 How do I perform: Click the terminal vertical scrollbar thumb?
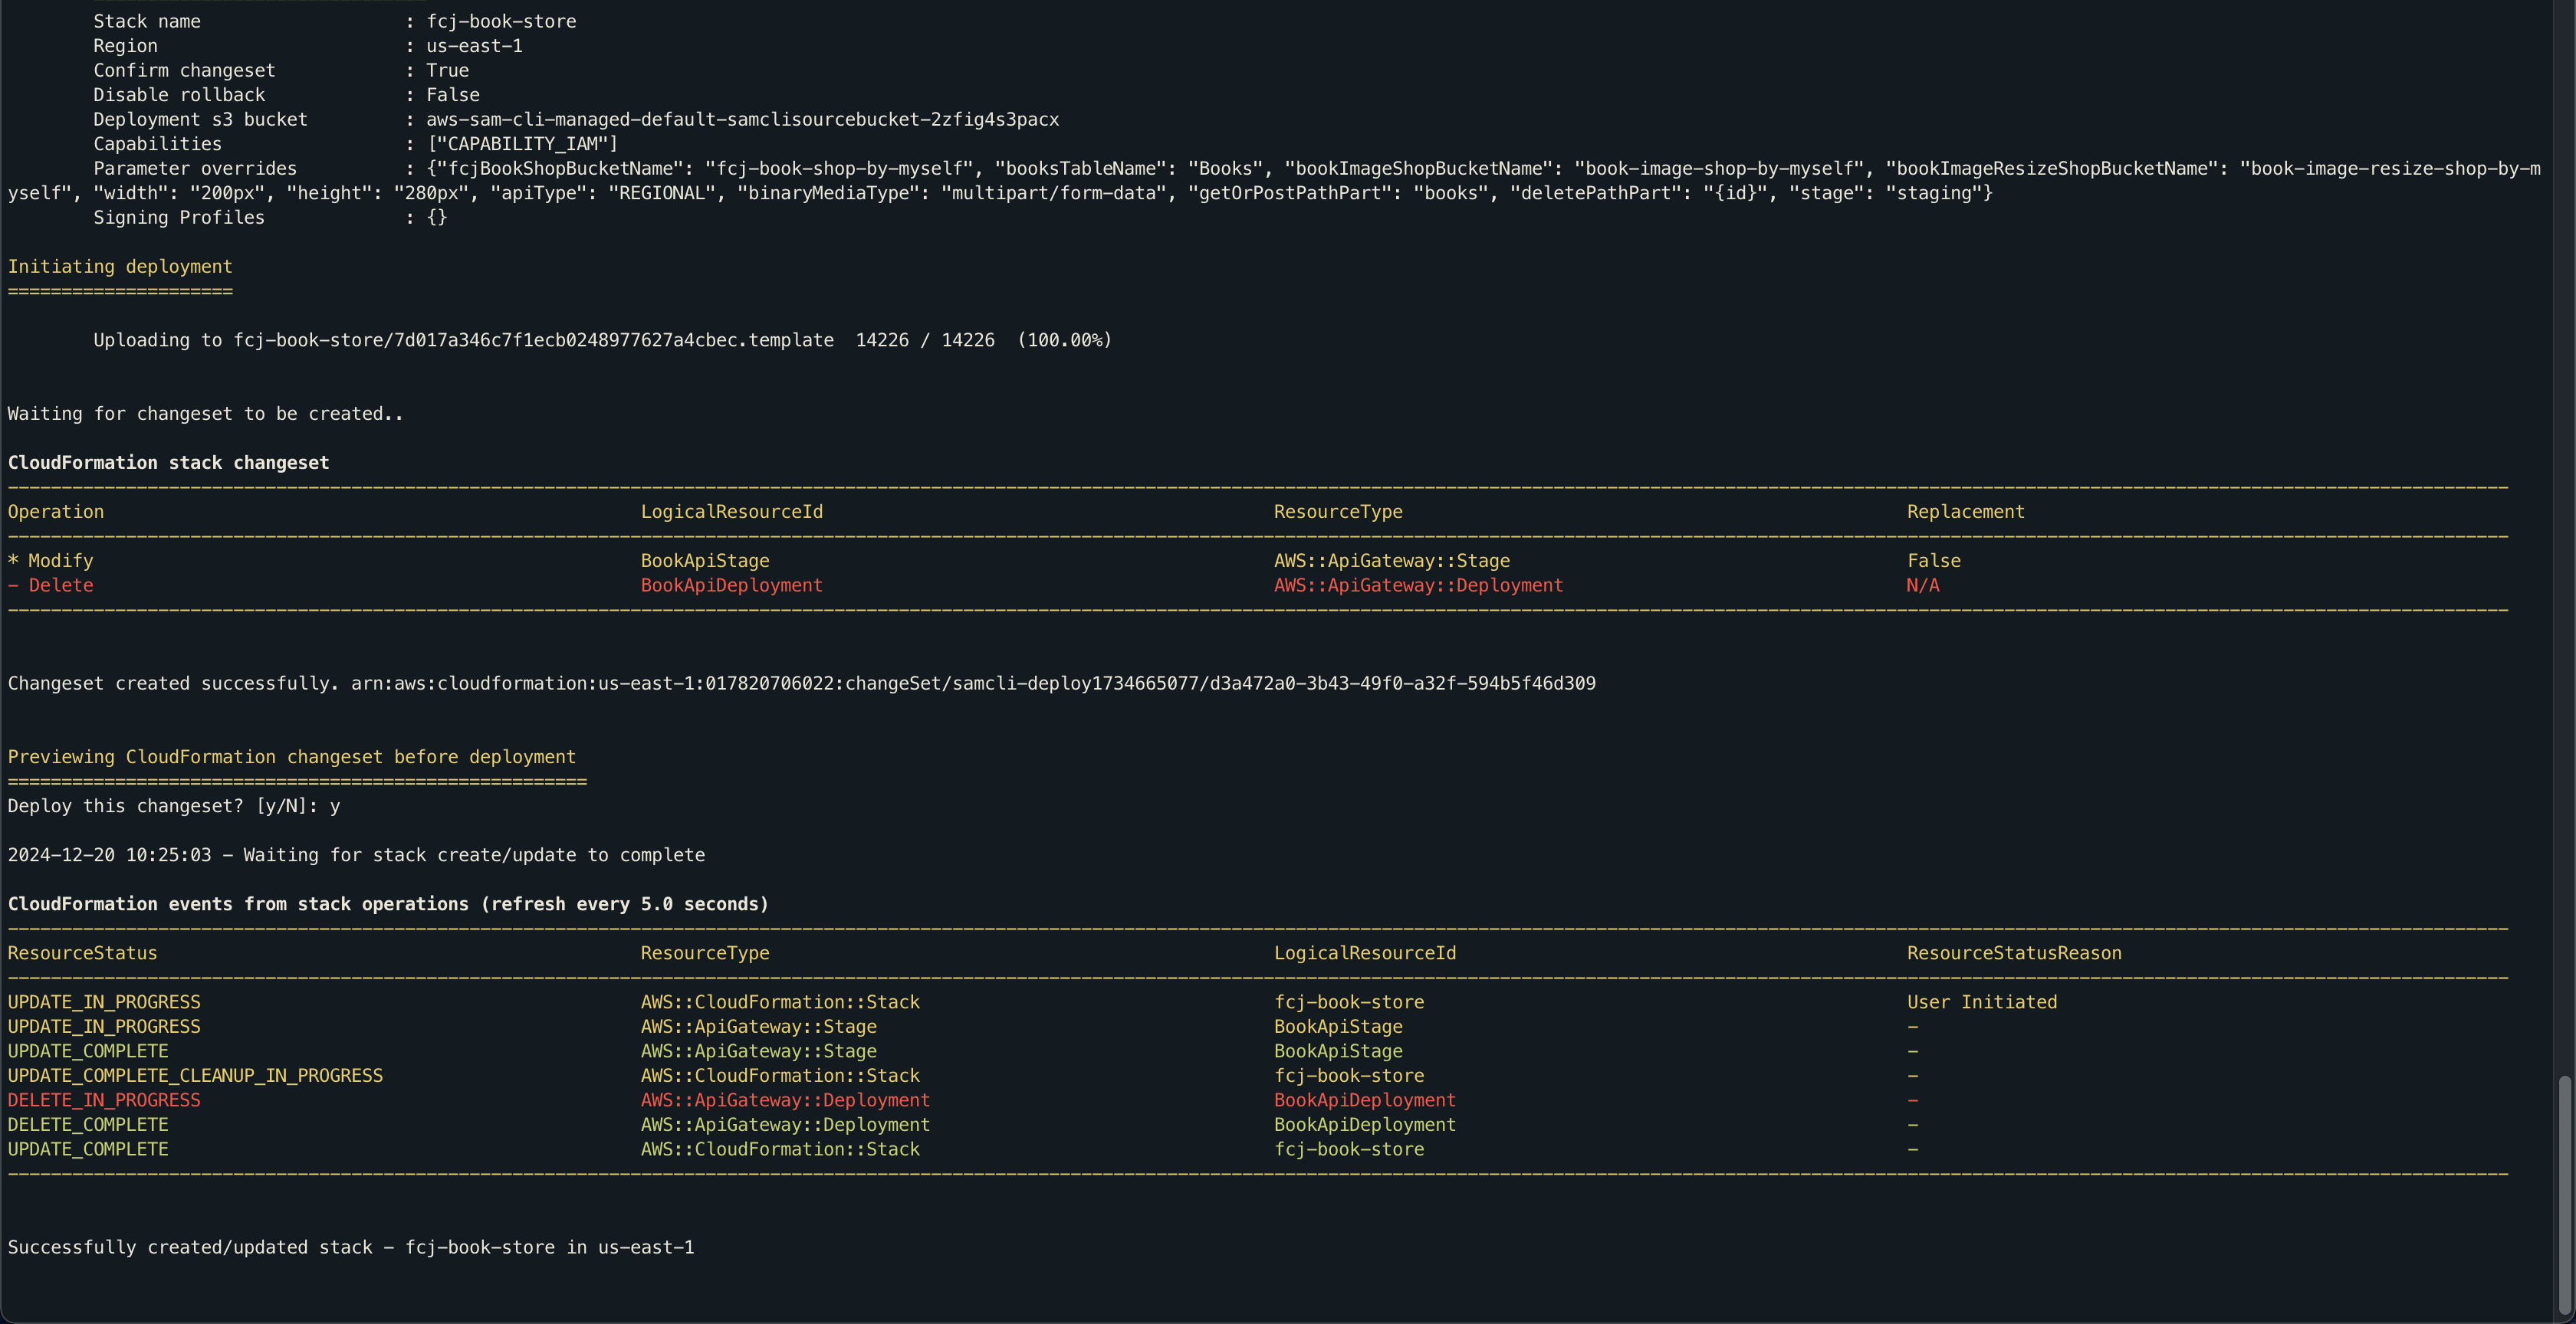click(2566, 1195)
